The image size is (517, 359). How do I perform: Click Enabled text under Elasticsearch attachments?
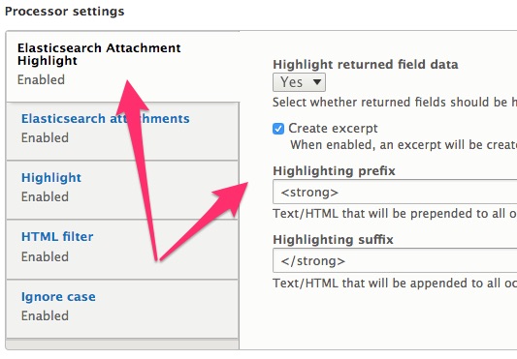pos(45,137)
